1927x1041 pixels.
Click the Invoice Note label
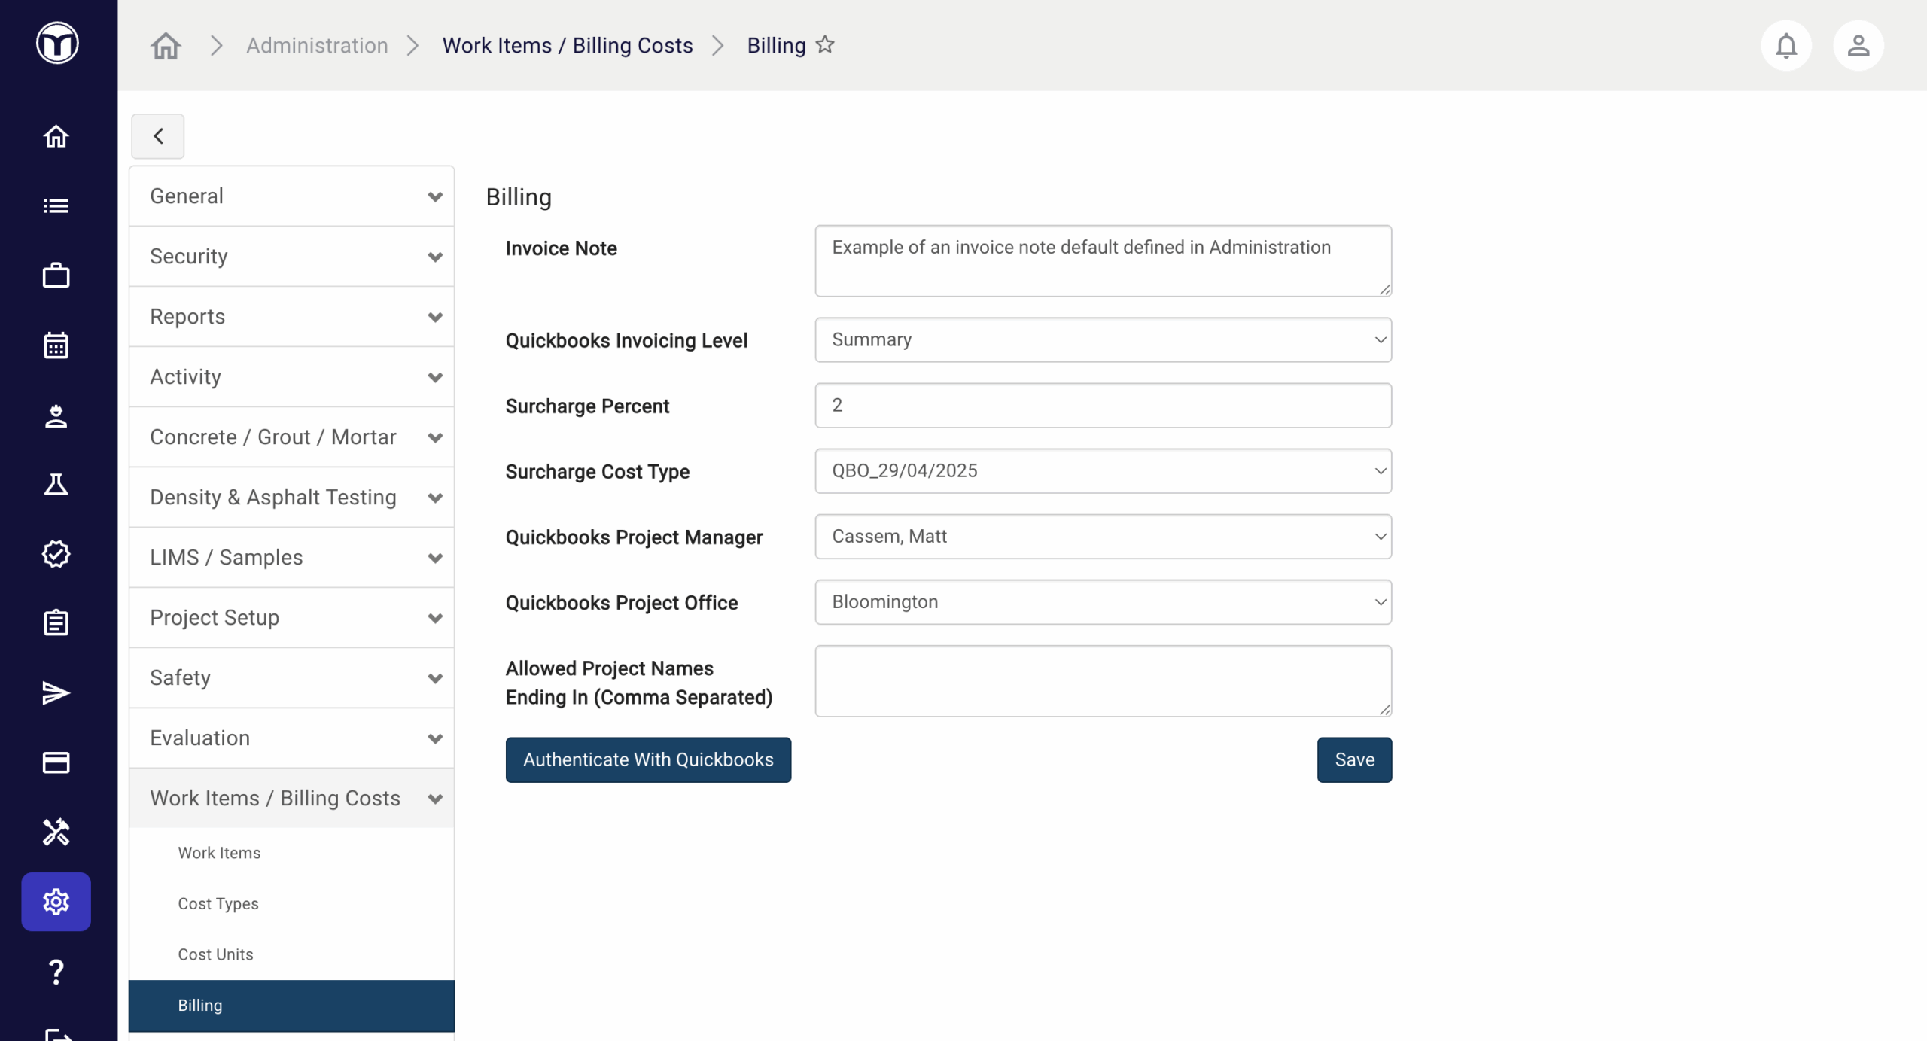[561, 248]
